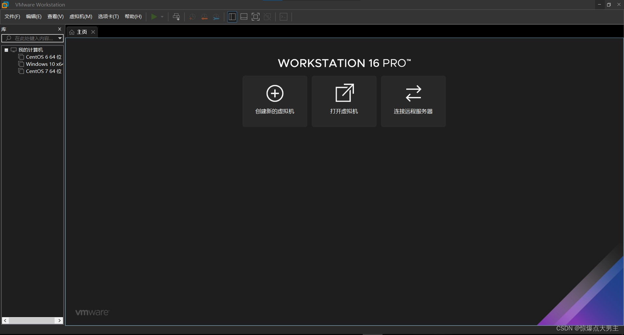
Task: Click 创建新的虚拟机 button
Action: [275, 101]
